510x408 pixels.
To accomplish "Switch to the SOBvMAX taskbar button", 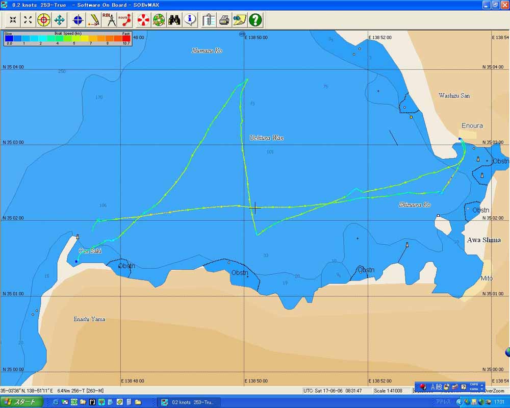I will 189,402.
